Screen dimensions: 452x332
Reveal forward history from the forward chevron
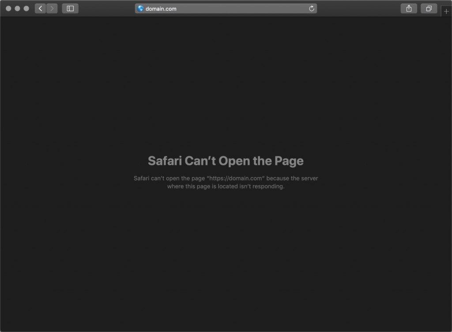pyautogui.click(x=52, y=8)
